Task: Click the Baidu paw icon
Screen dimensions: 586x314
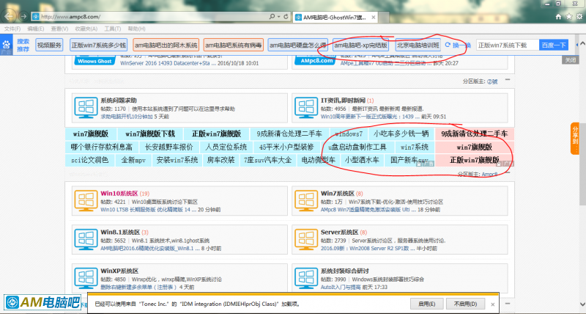Action: (x=7, y=45)
